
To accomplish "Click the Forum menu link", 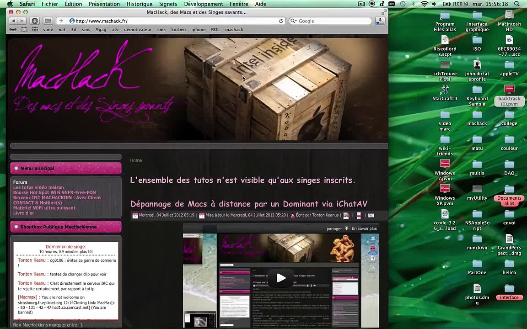I will click(x=20, y=182).
